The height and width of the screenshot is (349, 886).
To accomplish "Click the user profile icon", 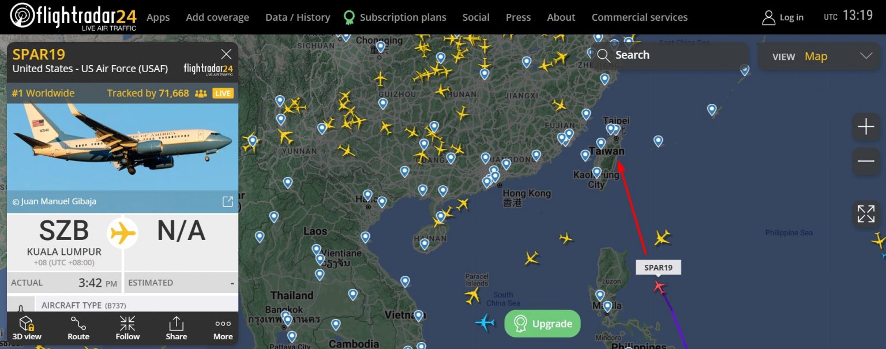I will [x=768, y=17].
